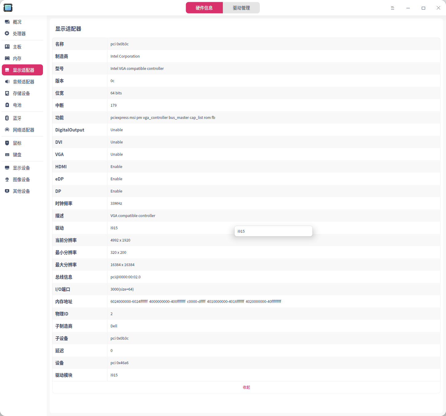Click the 设备 value pci 0x46a6

(119, 363)
